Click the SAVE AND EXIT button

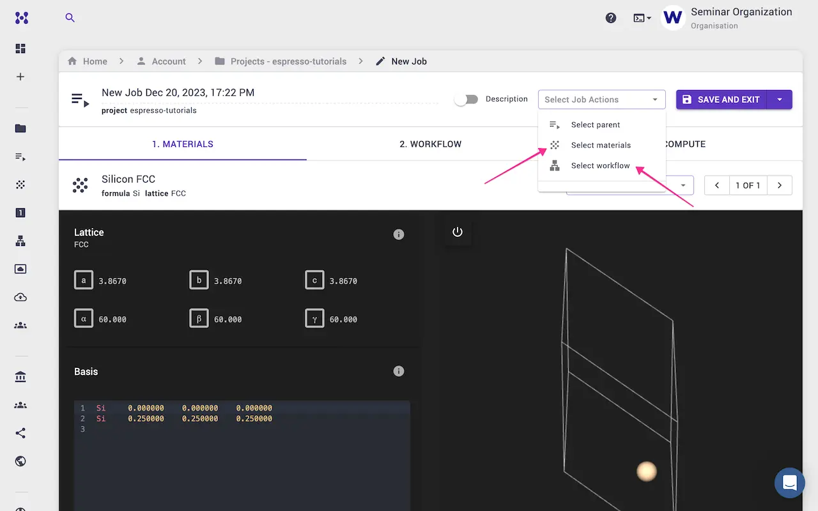(x=721, y=99)
